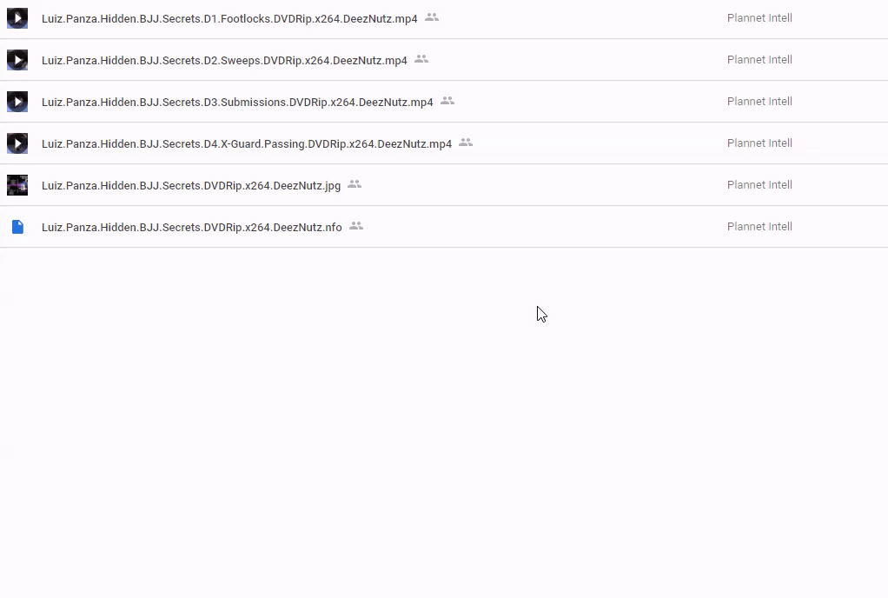
Task: Click the shared people icon beside the .nfo file
Action: point(356,226)
